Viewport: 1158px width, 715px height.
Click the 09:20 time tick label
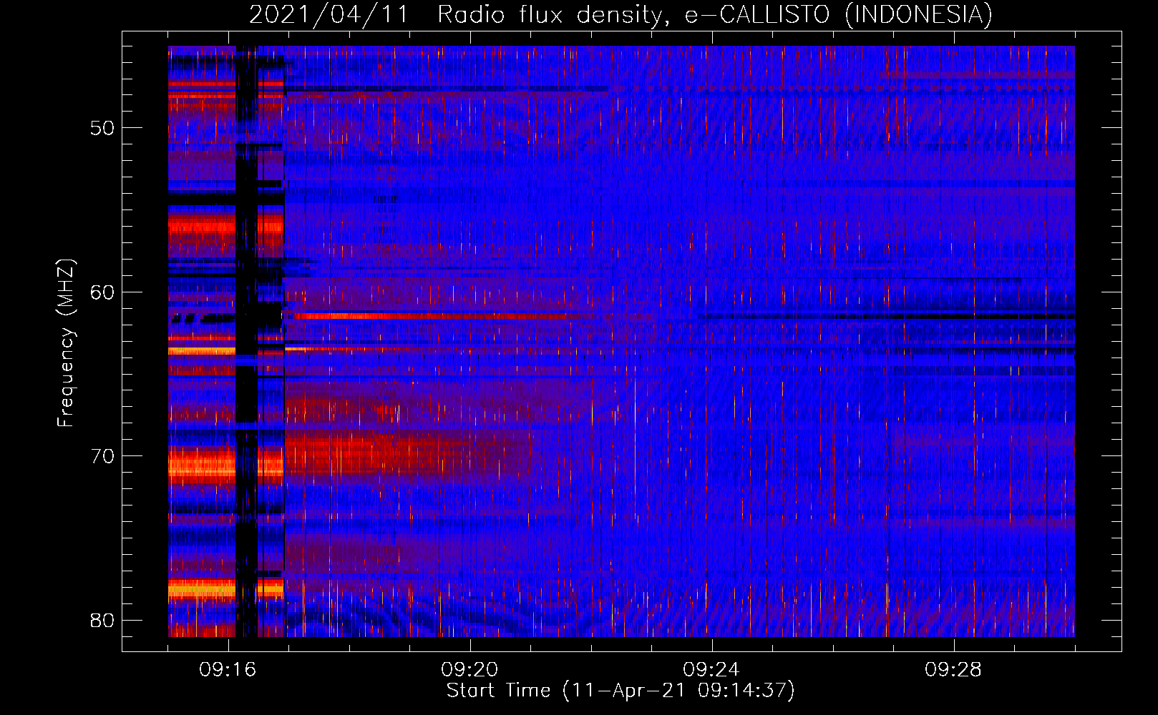[x=470, y=670]
